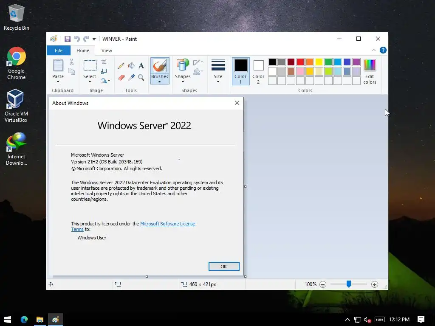
Task: Click the Redo arrow in title bar
Action: pyautogui.click(x=86, y=39)
